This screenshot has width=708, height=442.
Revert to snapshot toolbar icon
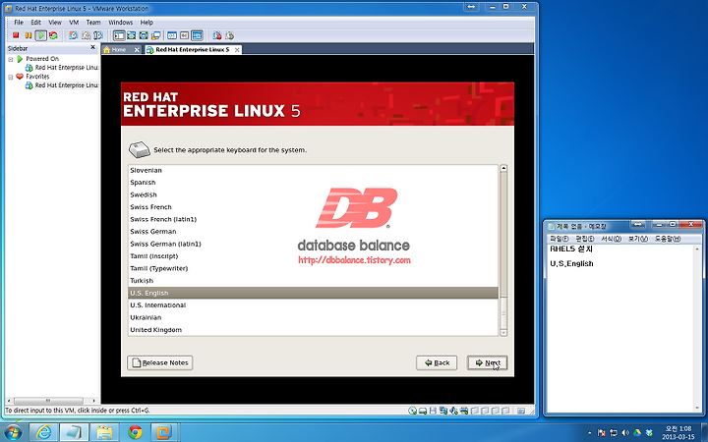click(87, 35)
